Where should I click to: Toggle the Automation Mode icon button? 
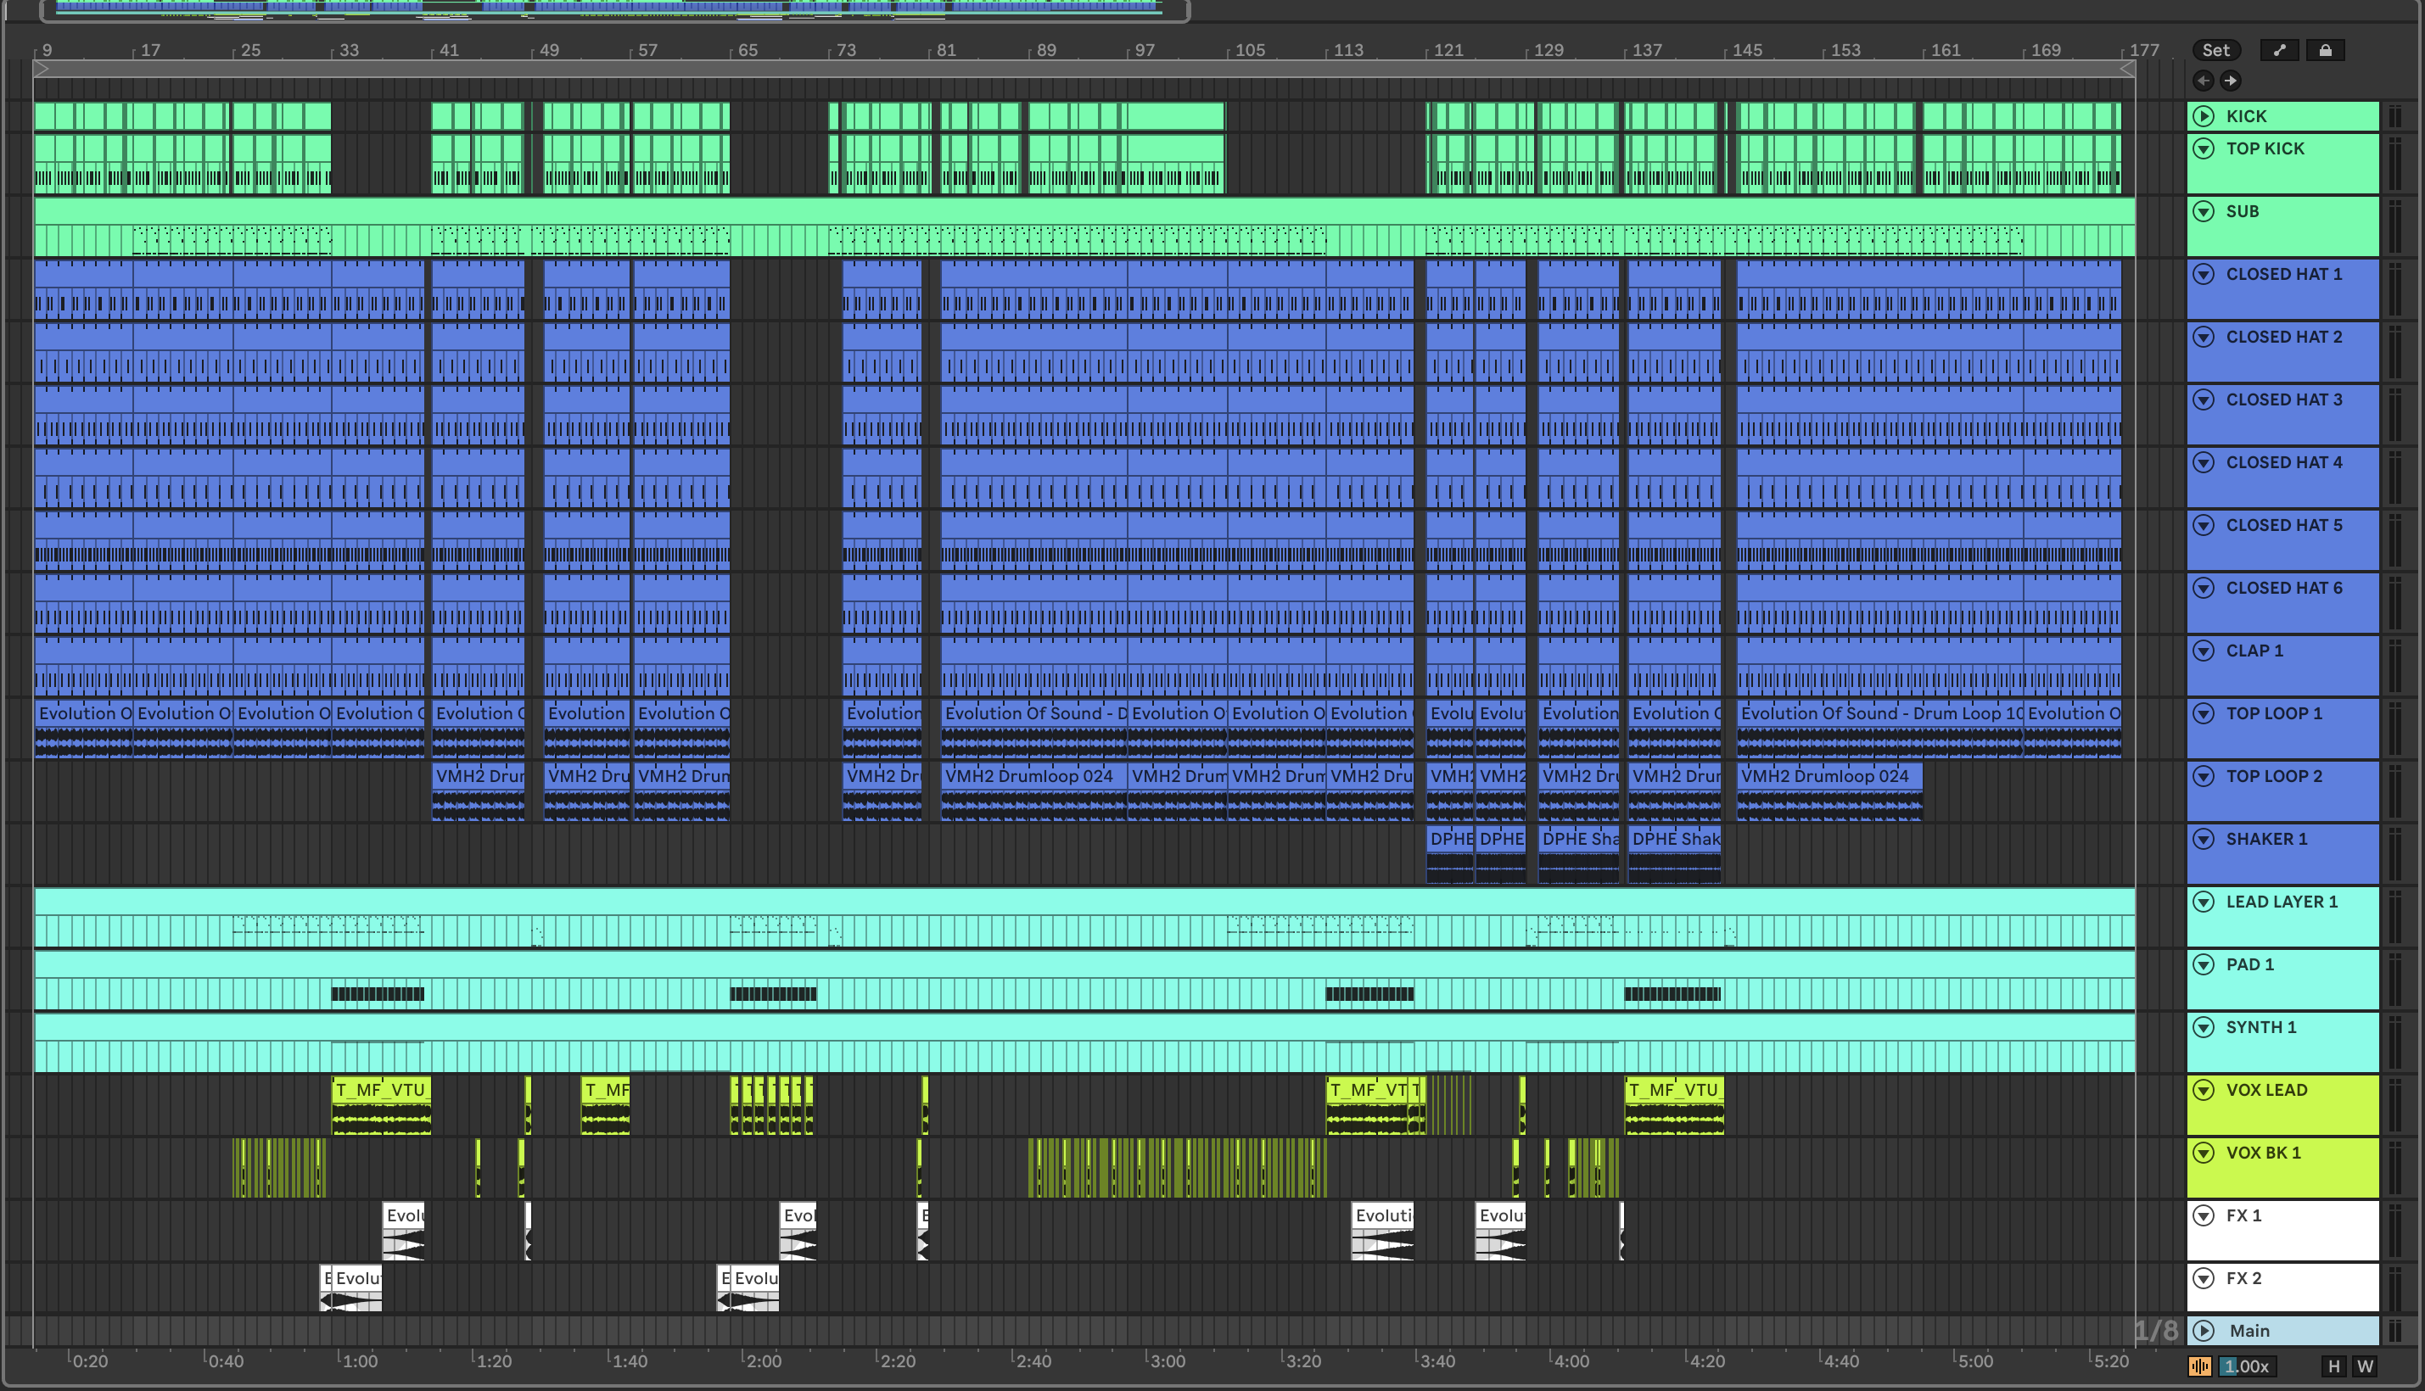click(x=2280, y=51)
